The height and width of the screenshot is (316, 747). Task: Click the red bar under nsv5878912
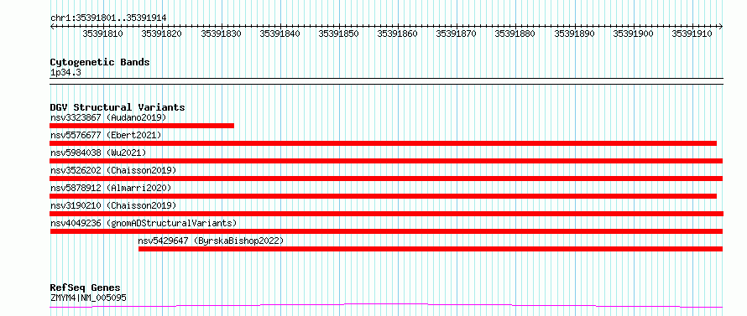click(x=383, y=196)
